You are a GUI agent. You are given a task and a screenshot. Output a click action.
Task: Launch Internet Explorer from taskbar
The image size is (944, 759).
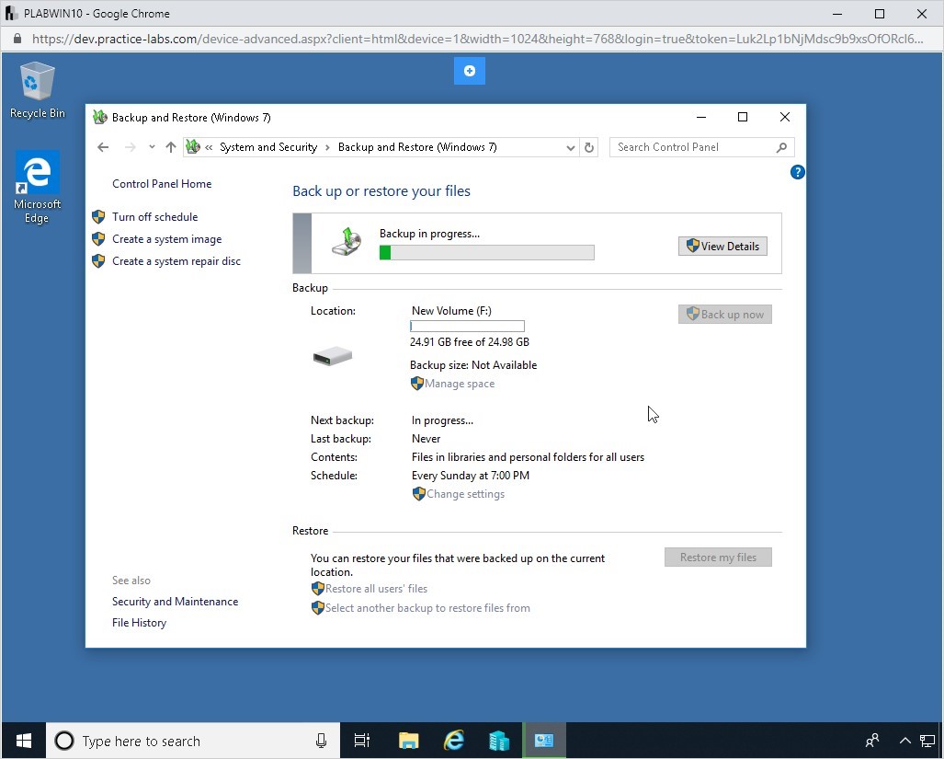(x=454, y=741)
